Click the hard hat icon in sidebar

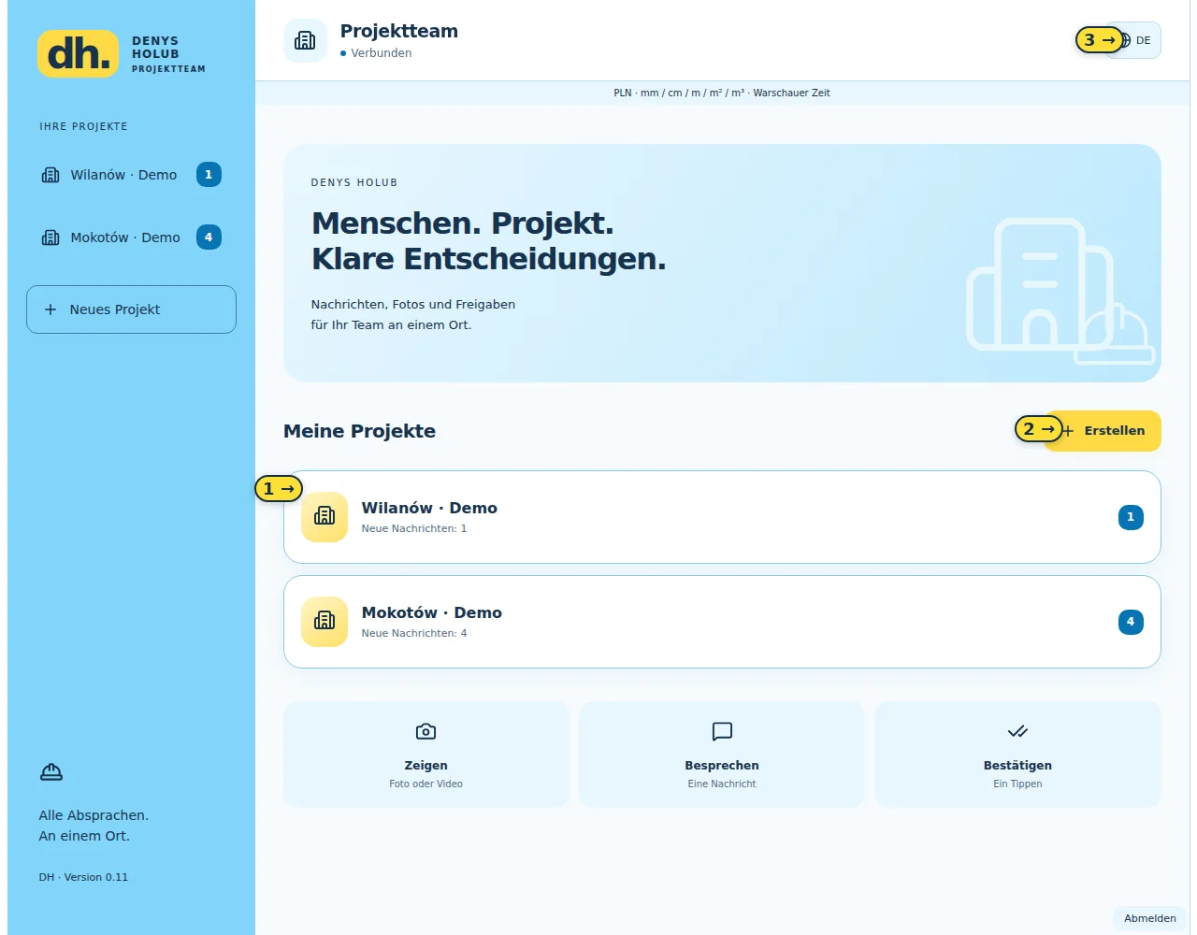51,771
